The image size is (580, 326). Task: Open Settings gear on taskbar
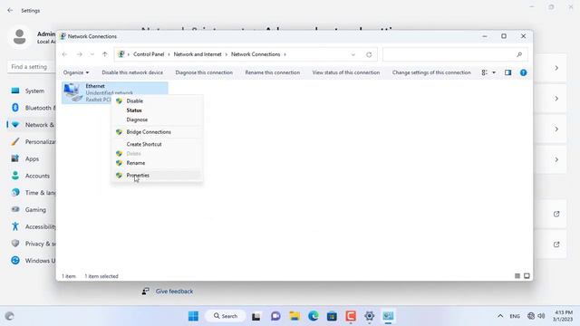pyautogui.click(x=369, y=316)
